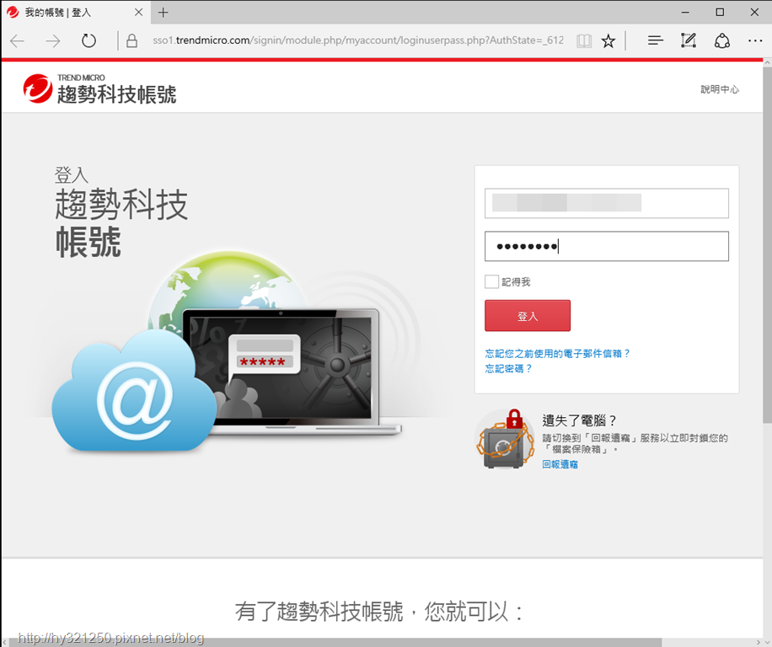Select the 我的帳號 | 登入 tab
The image size is (772, 647).
(x=74, y=13)
